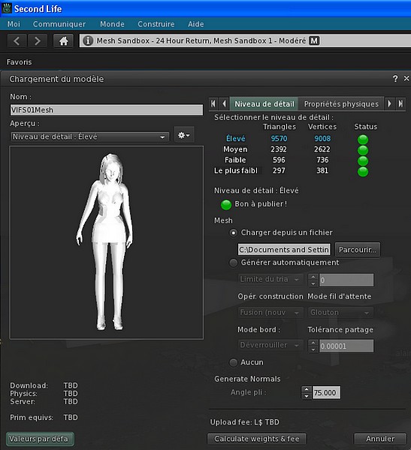The image size is (411, 450).
Task: Open the Monde menu
Action: [x=112, y=24]
